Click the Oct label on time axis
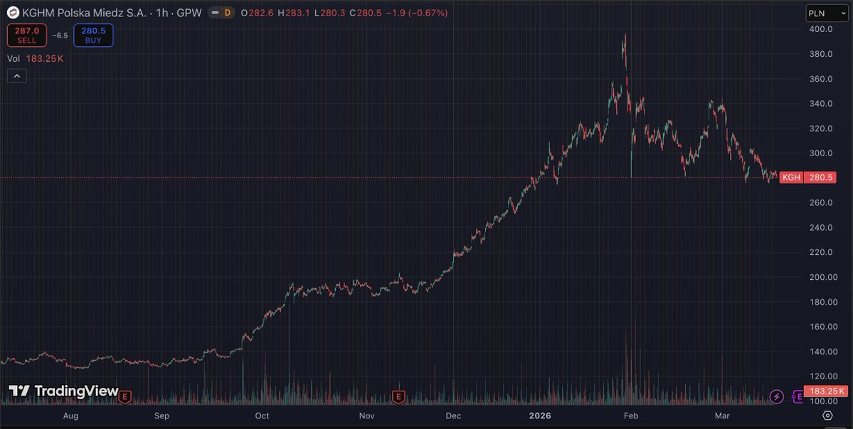 (x=263, y=416)
